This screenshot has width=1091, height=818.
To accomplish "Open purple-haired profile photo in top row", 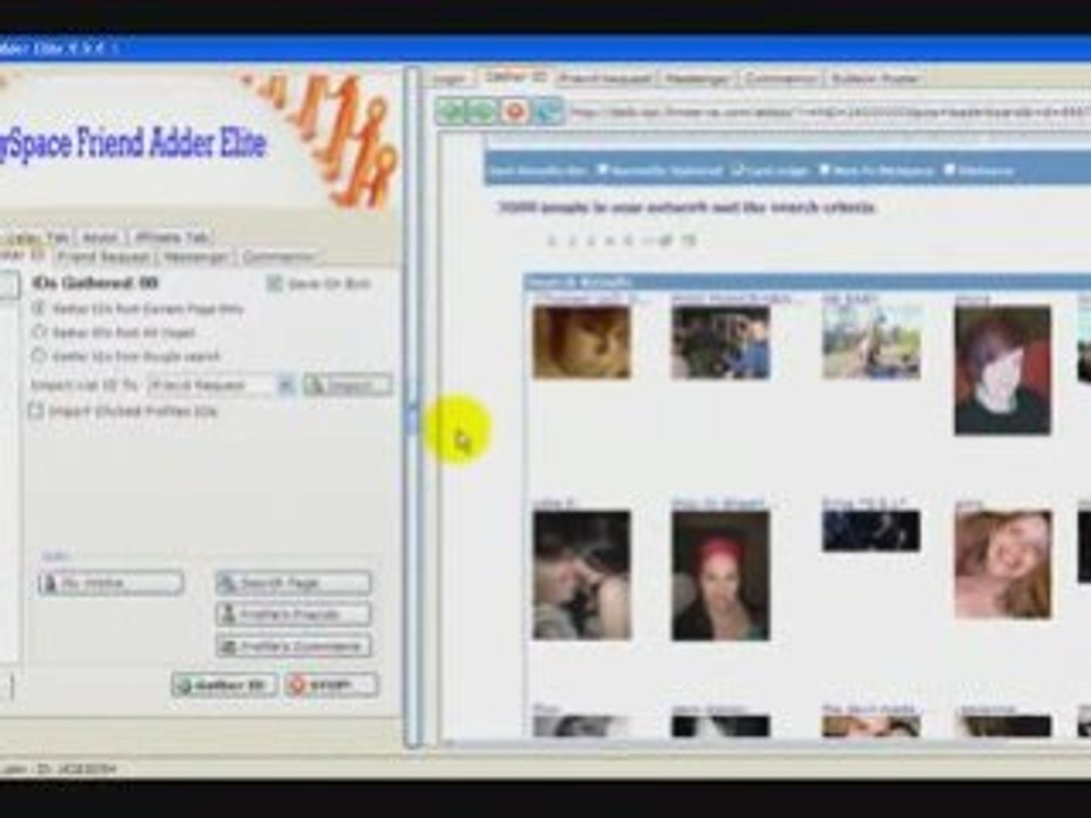I will pyautogui.click(x=1002, y=370).
